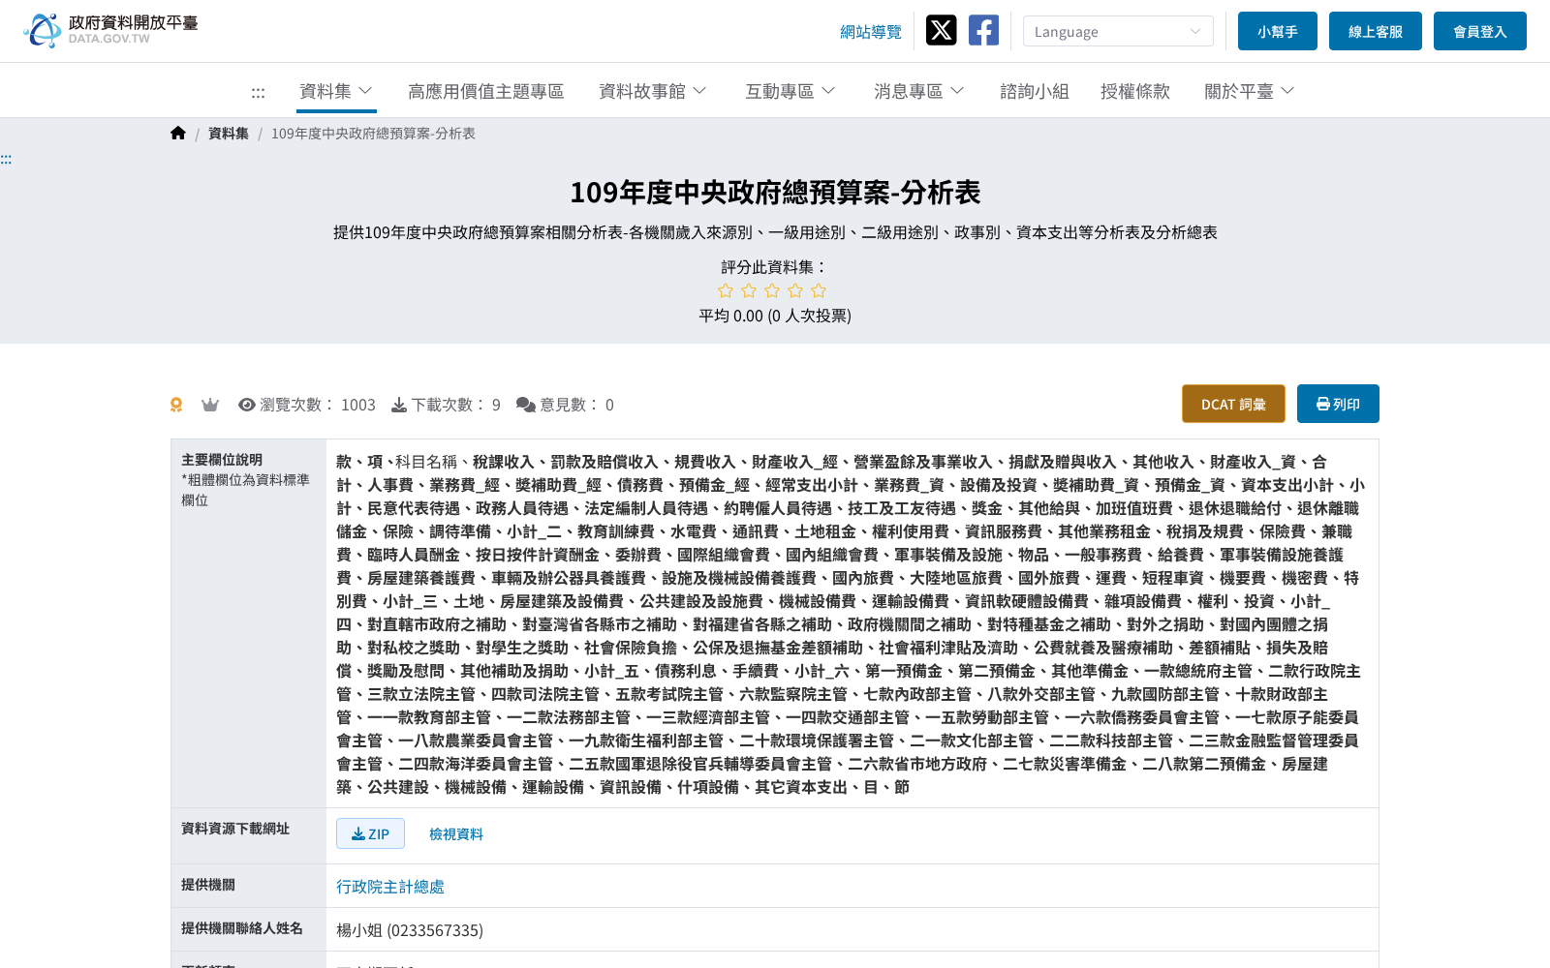The image size is (1550, 968).
Task: Open the X (Twitter) social icon
Action: [941, 30]
